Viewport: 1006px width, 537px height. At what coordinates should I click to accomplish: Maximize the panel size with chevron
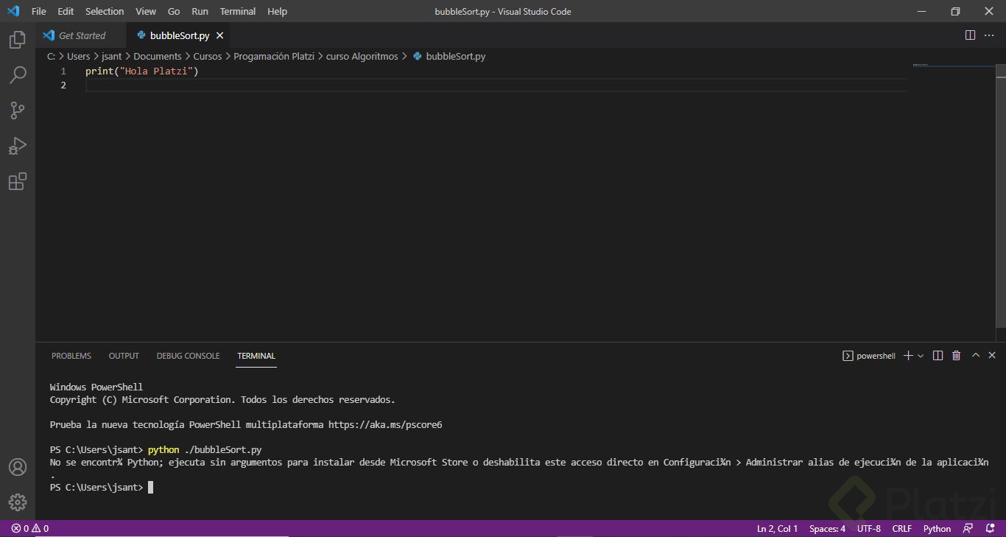click(976, 355)
